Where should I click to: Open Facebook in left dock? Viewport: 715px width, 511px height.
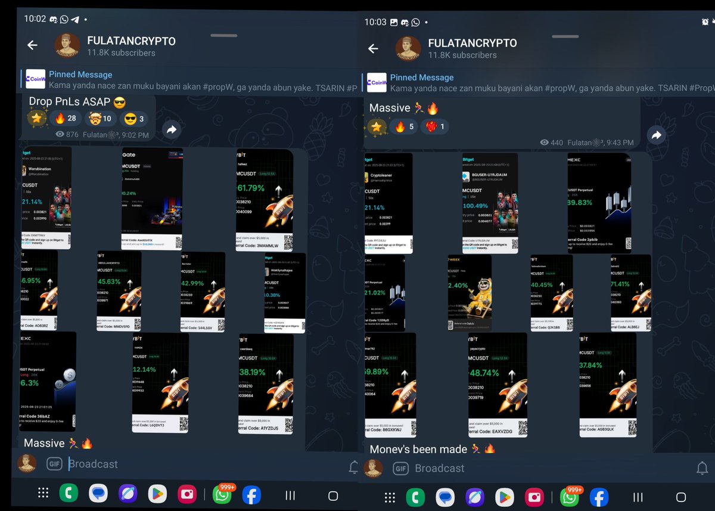pyautogui.click(x=251, y=495)
